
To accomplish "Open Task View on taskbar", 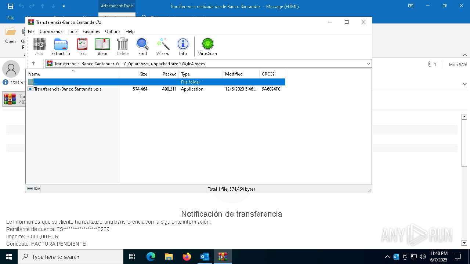I will [x=132, y=257].
